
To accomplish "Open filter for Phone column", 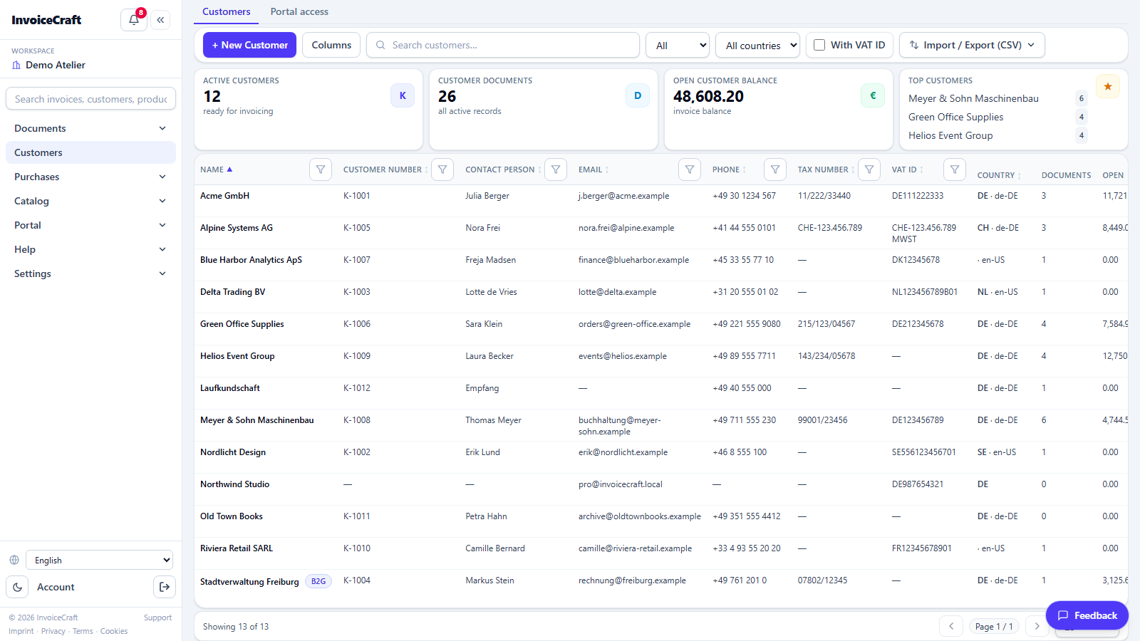I will [775, 170].
